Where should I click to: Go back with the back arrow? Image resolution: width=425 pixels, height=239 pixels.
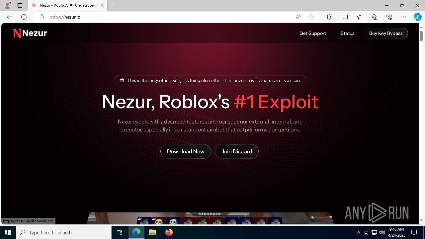point(9,17)
